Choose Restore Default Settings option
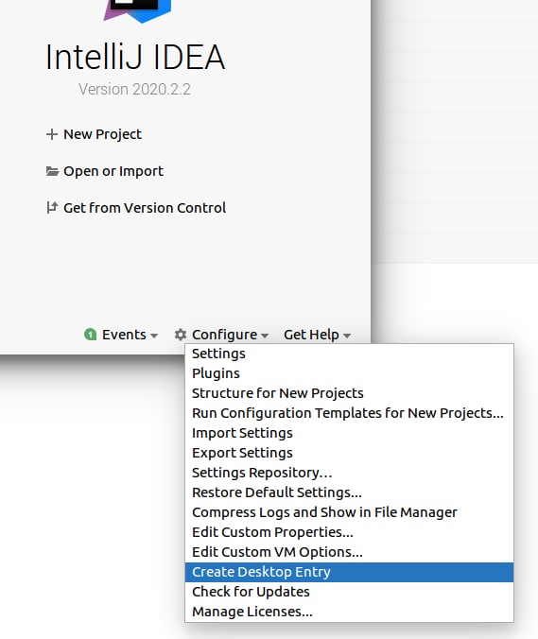The width and height of the screenshot is (538, 639). pos(349,492)
